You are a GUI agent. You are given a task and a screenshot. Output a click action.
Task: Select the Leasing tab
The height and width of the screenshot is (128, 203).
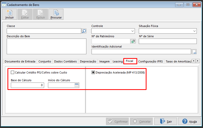pyautogui.click(x=118, y=61)
